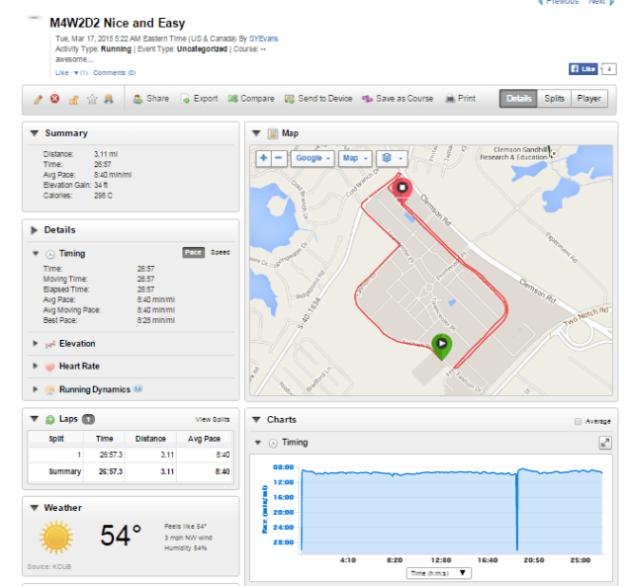Viewport: 629px width, 586px height.
Task: Enable the Average checkbox in Charts
Action: point(578,421)
